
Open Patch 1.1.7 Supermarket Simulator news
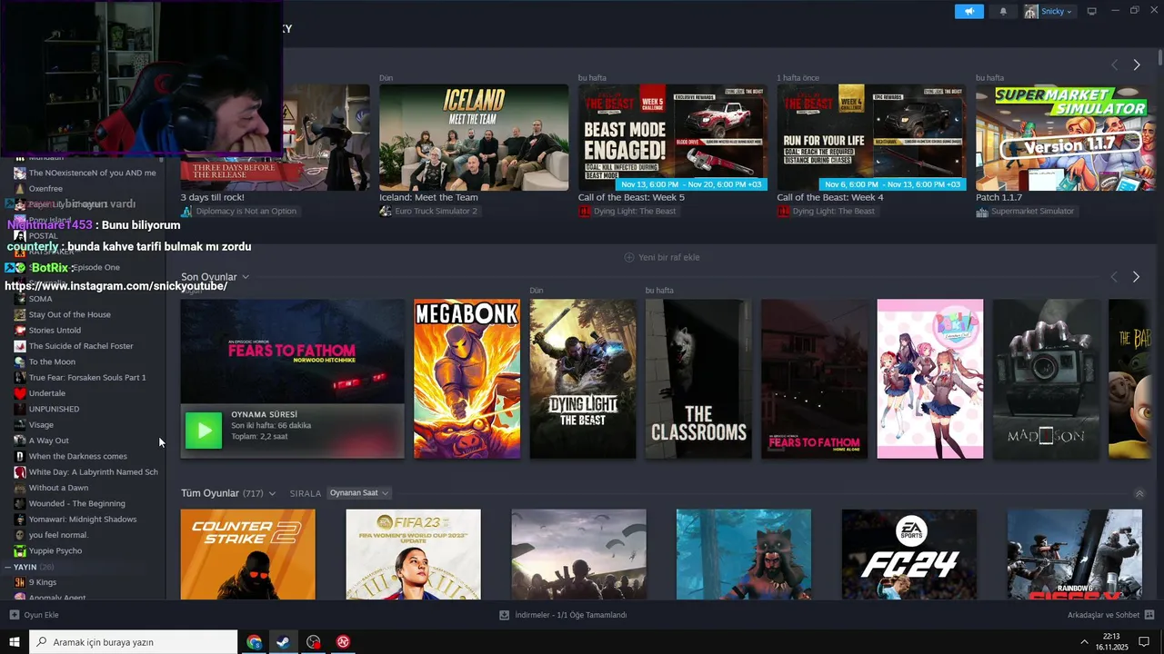click(x=1066, y=137)
